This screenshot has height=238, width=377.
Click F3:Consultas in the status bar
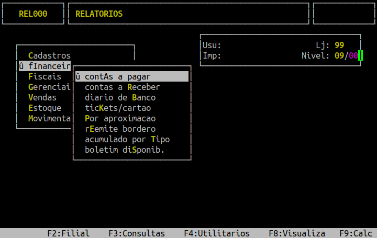coord(136,233)
